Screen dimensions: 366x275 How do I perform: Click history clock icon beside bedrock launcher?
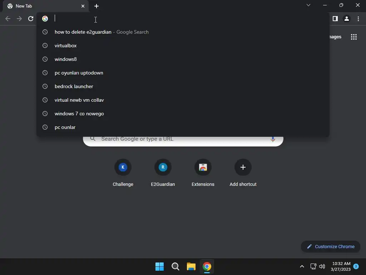45,86
